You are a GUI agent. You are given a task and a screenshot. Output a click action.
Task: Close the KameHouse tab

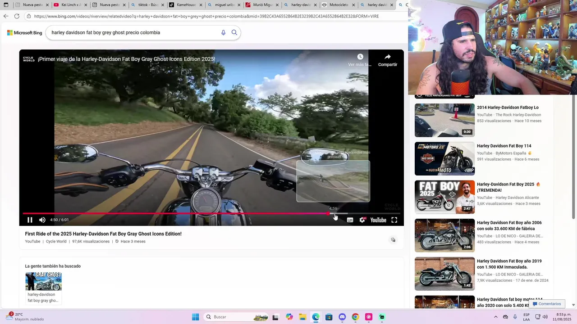[x=201, y=5]
